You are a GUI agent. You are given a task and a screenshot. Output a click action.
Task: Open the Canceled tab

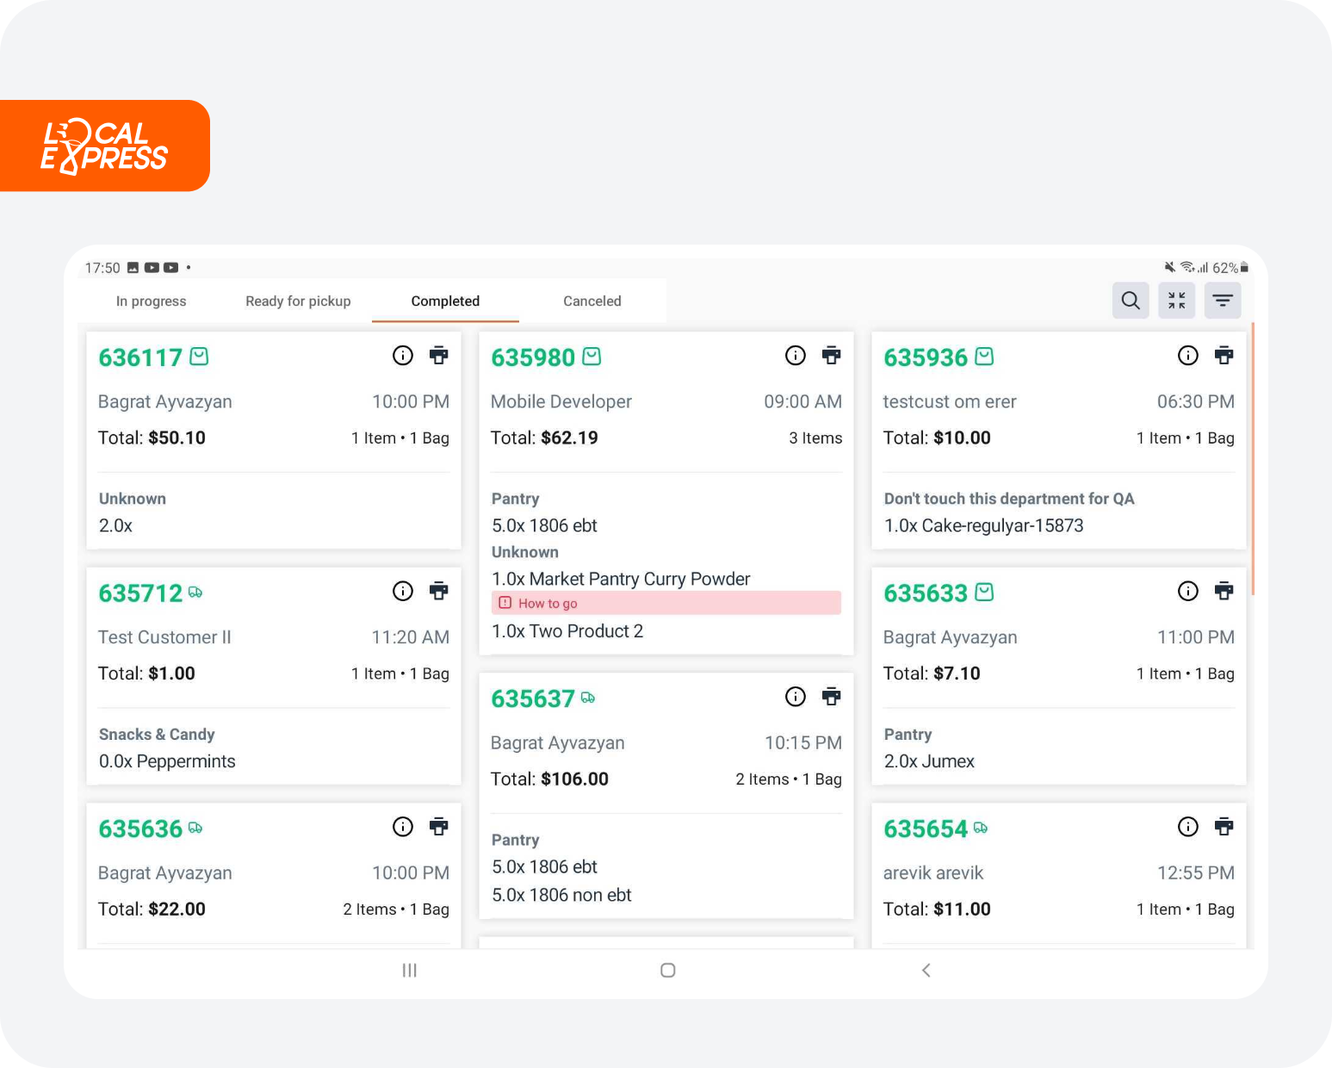tap(592, 301)
